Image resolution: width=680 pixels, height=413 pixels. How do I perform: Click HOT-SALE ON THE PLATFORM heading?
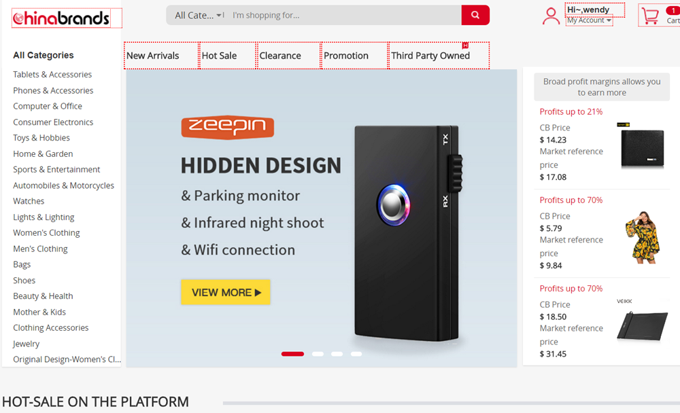[x=95, y=401]
